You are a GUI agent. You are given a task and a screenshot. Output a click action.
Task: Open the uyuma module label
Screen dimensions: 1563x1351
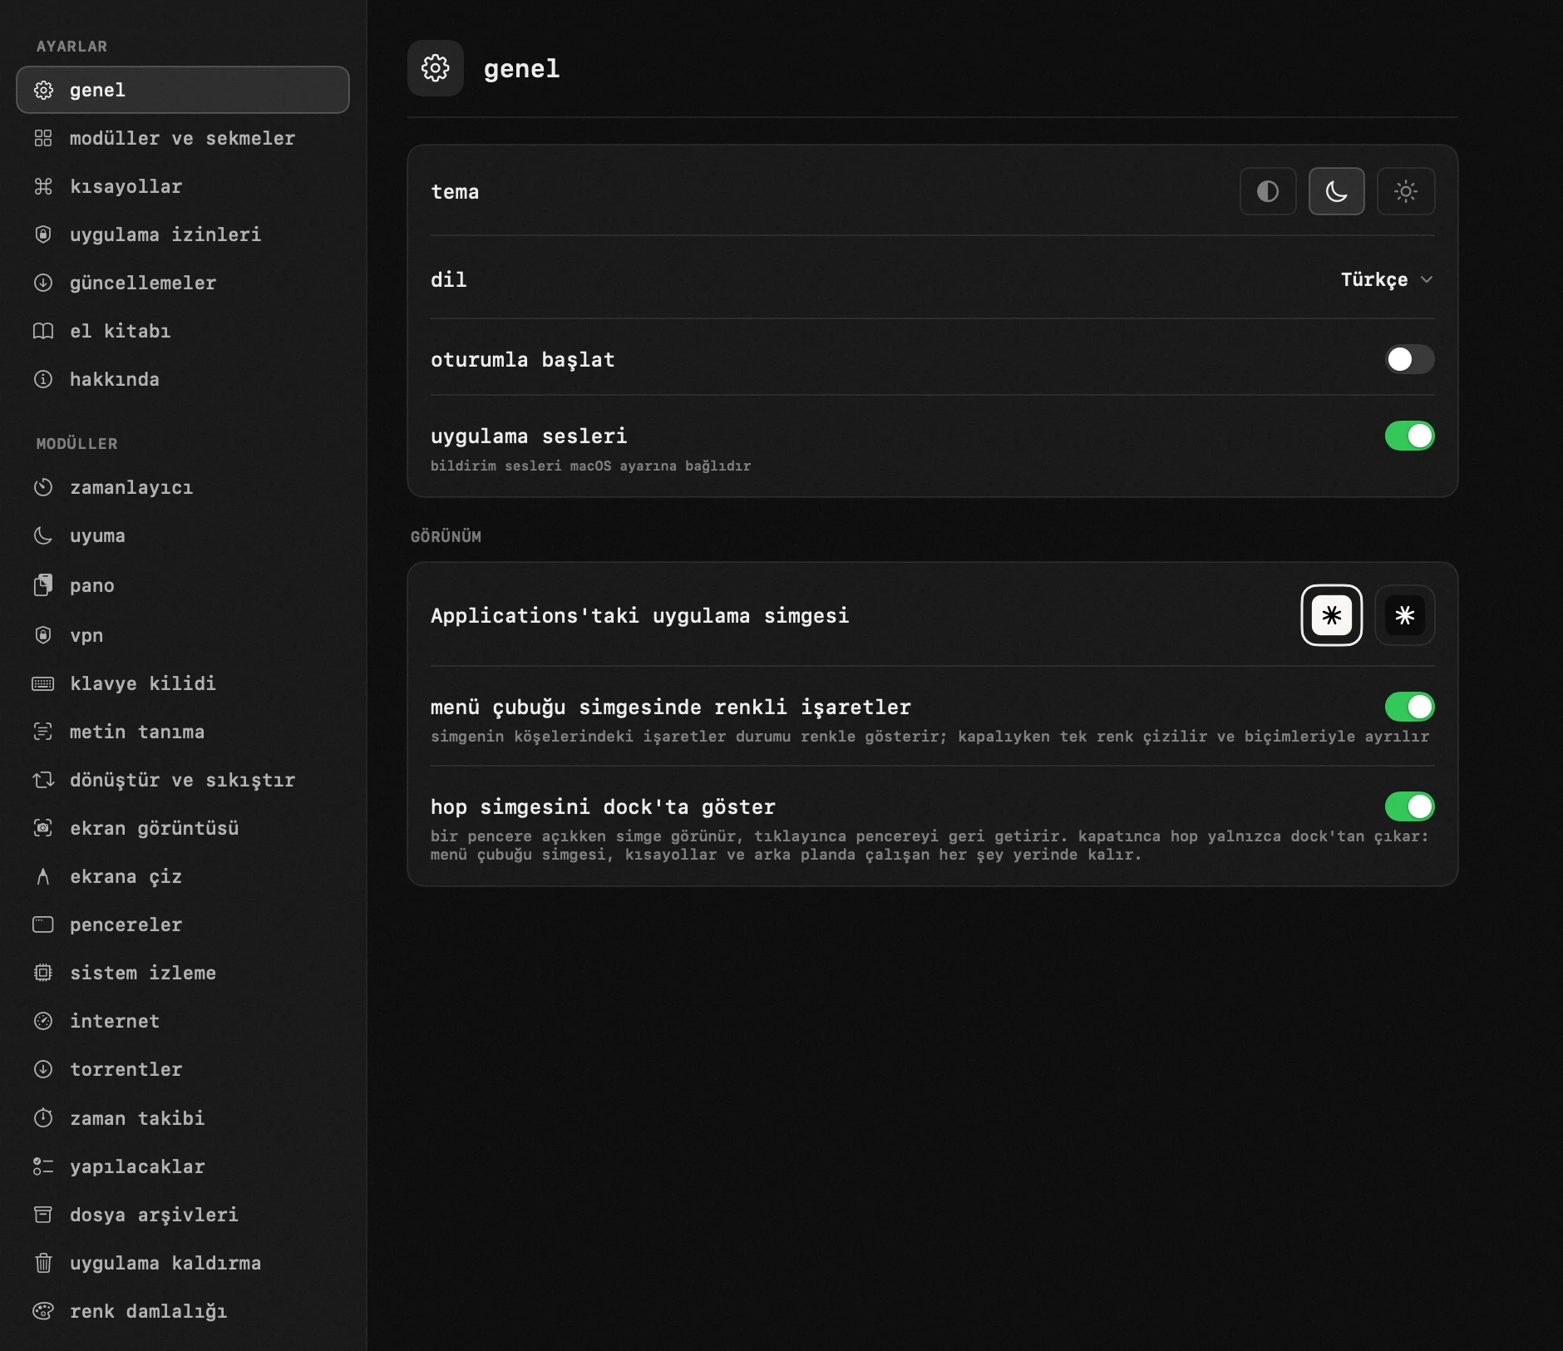coord(98,536)
